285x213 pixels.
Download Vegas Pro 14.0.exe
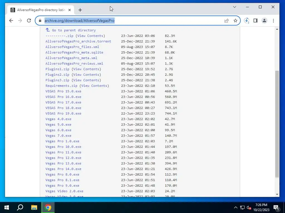[63, 169]
